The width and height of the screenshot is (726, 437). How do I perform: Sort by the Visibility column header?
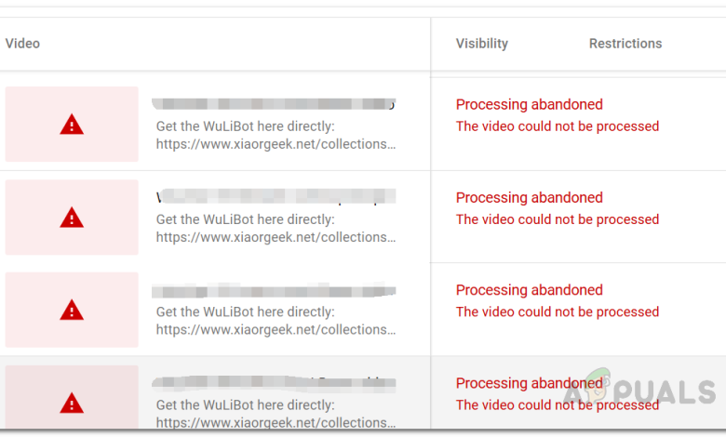481,44
